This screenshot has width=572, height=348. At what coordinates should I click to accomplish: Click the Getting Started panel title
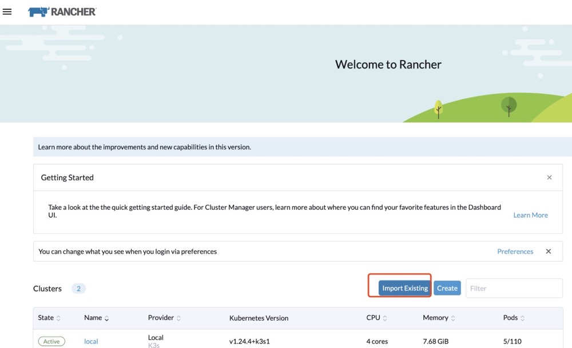(67, 178)
